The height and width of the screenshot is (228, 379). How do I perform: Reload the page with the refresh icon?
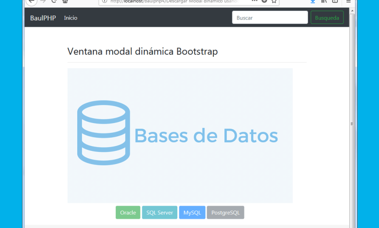[54, 1]
